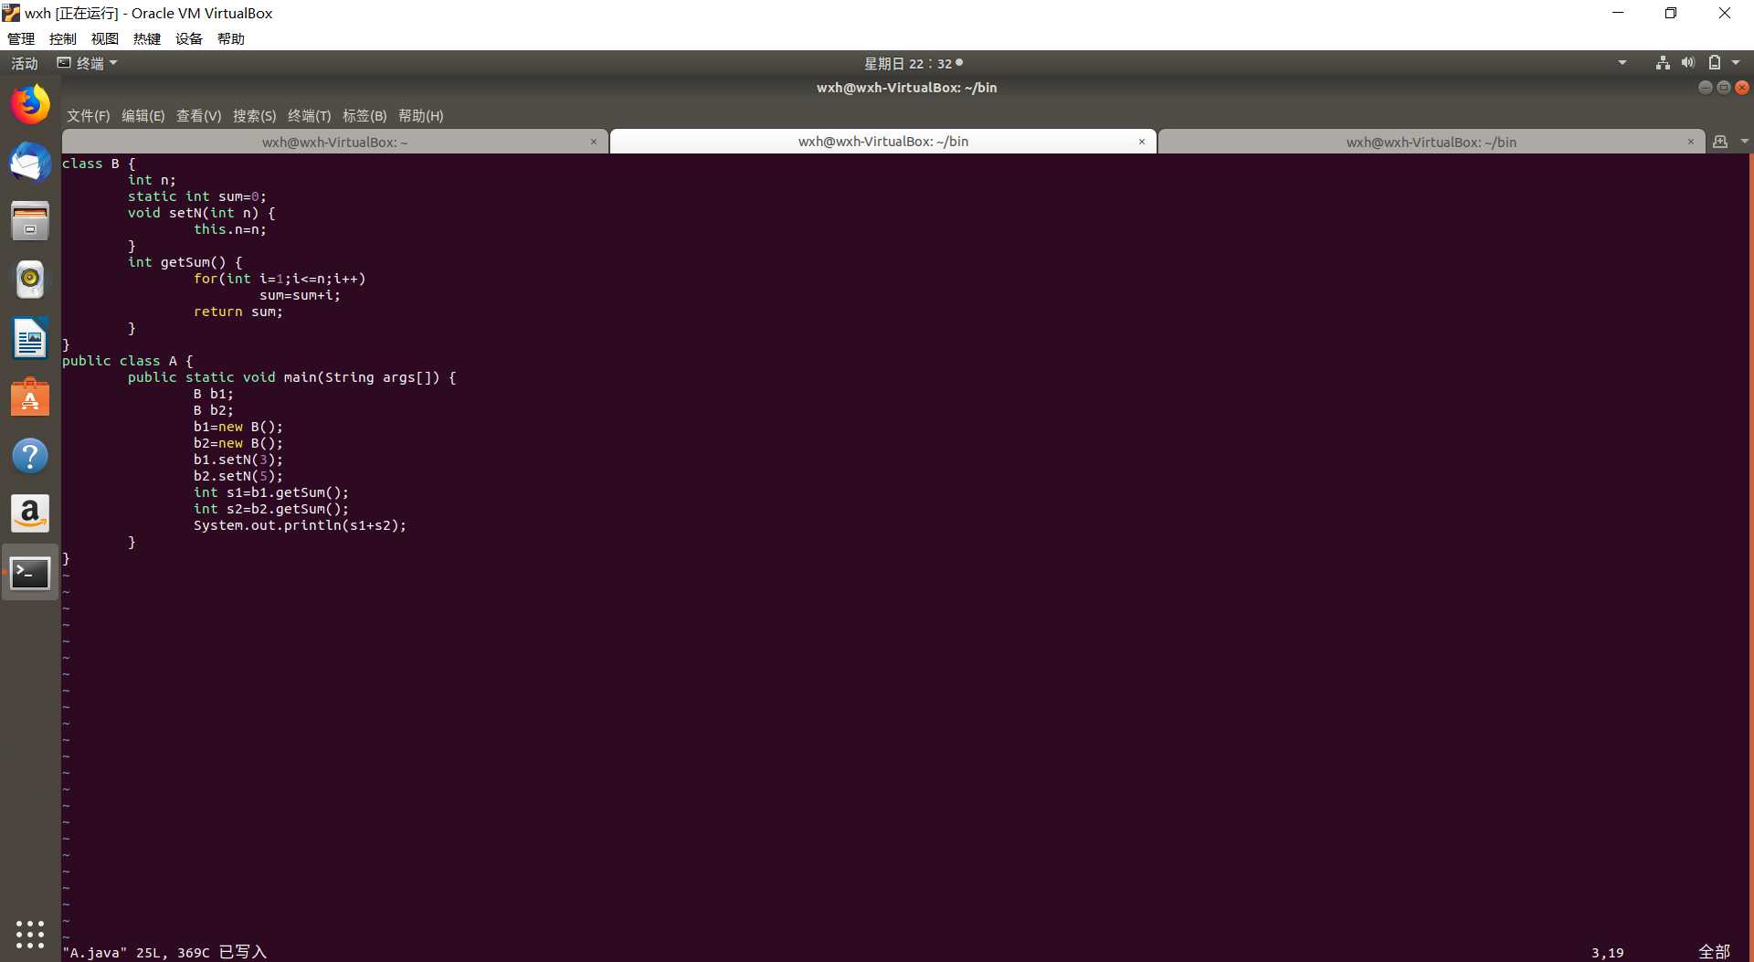This screenshot has height=962, width=1754.
Task: Show Applications grid at dock bottom
Action: 30,934
